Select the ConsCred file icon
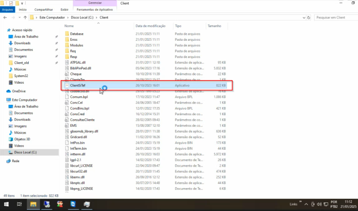 point(67,114)
